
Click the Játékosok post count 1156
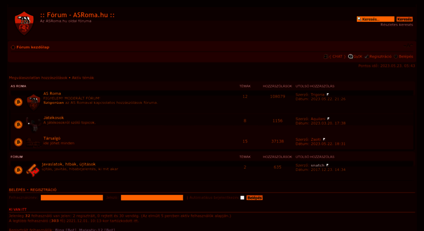point(277,121)
